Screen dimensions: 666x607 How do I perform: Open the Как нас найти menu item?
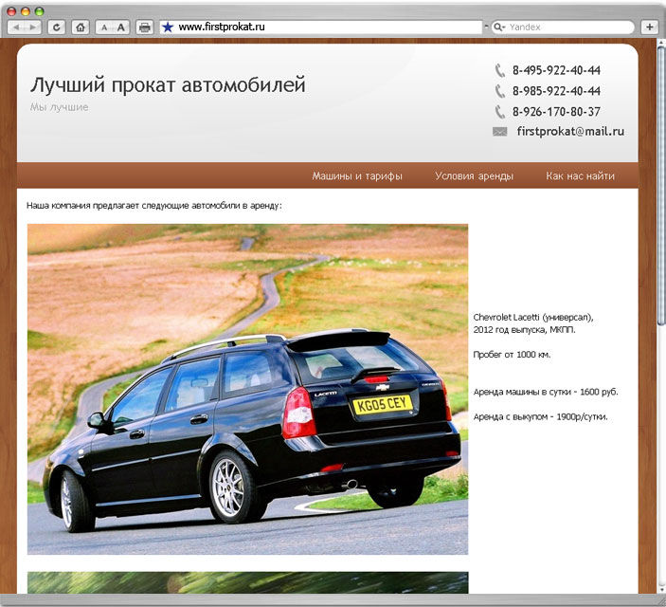coord(580,175)
